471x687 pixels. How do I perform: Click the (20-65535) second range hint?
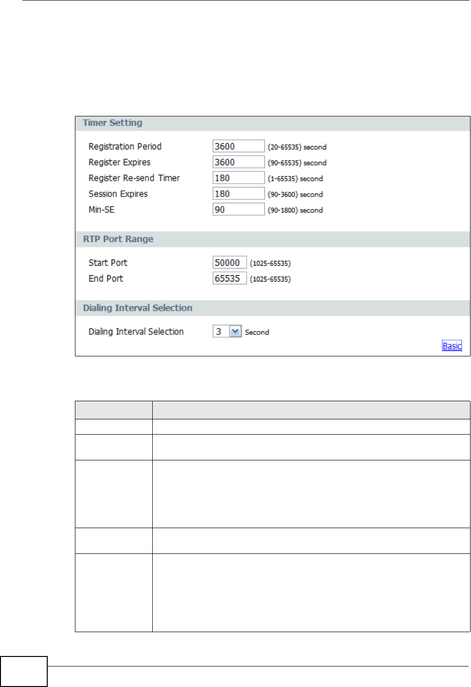pos(297,147)
